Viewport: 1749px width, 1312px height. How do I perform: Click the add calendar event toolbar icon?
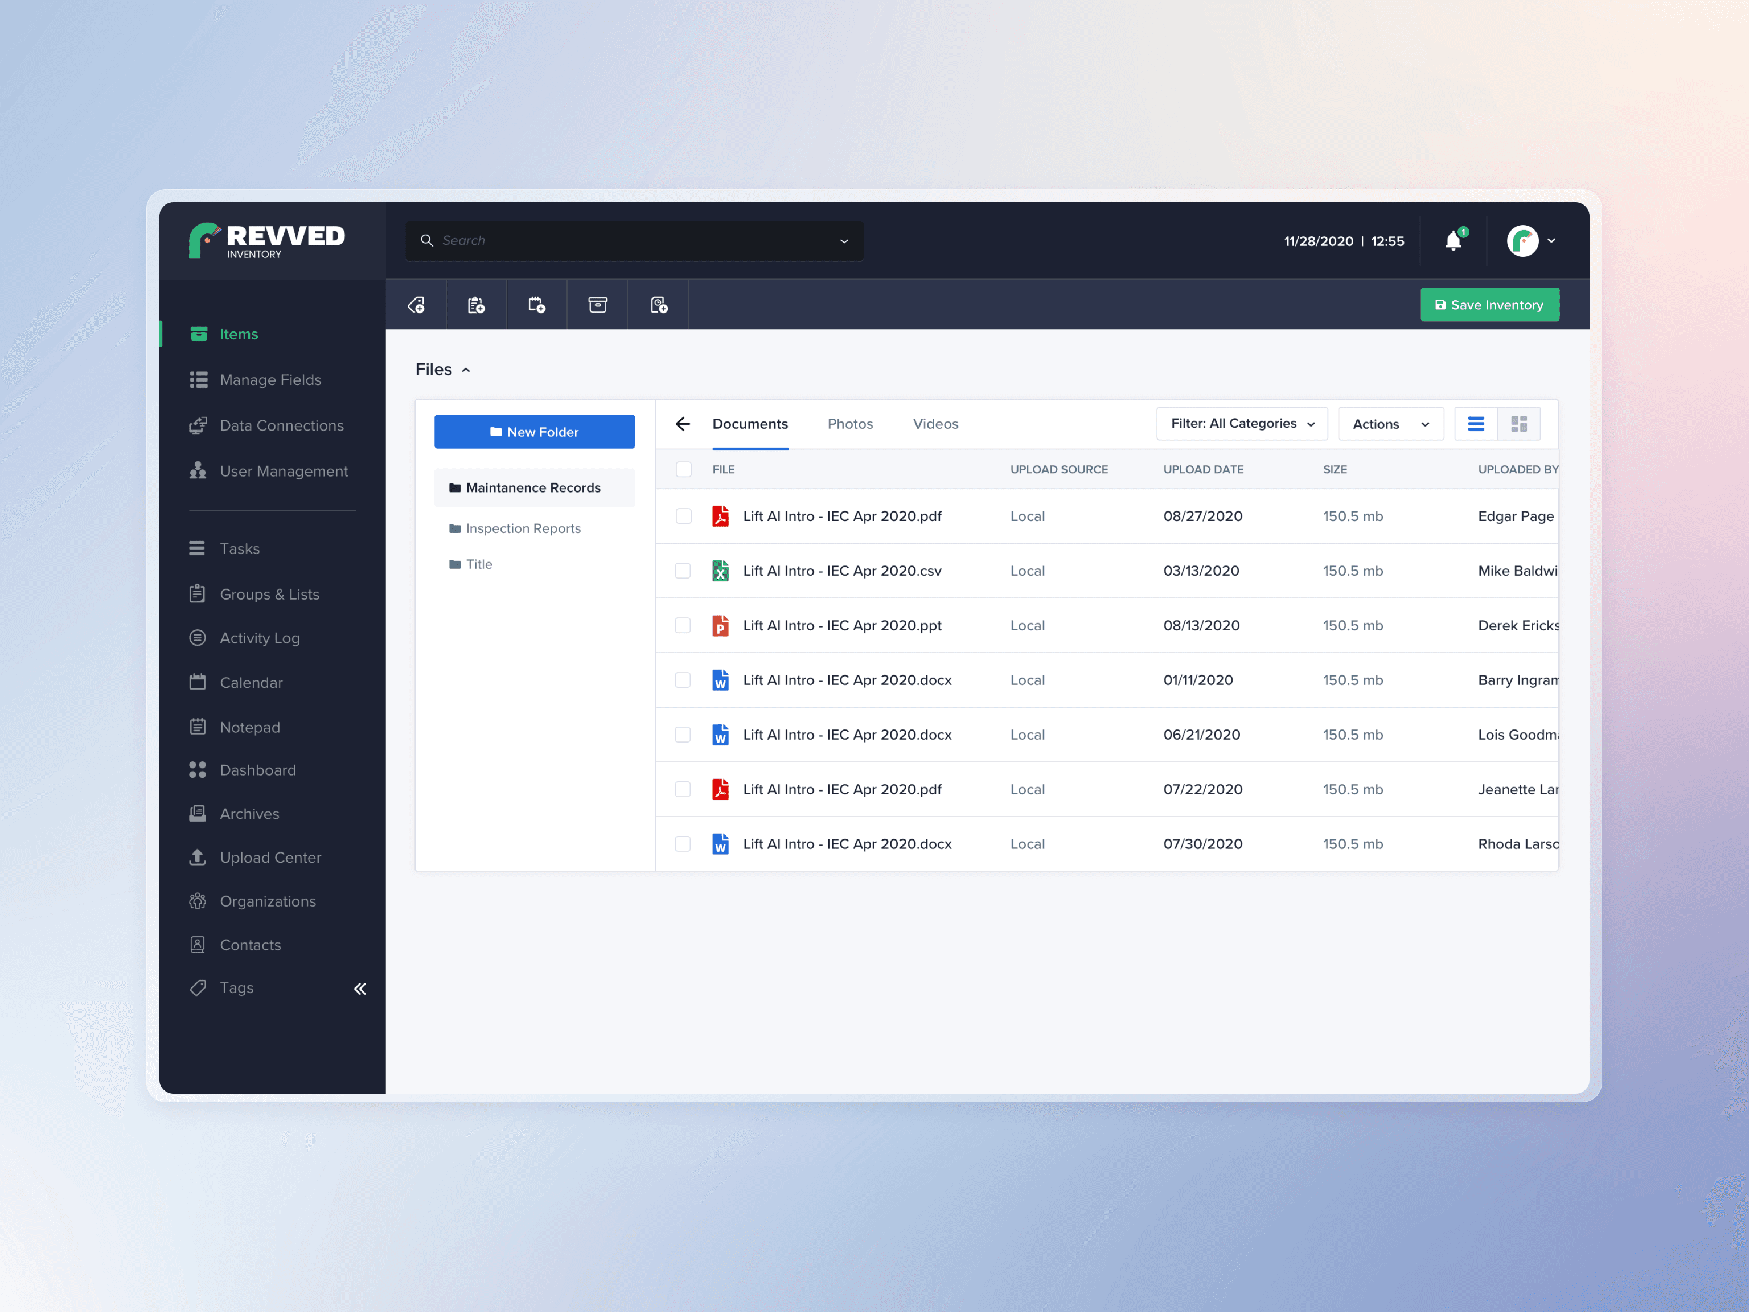[537, 305]
